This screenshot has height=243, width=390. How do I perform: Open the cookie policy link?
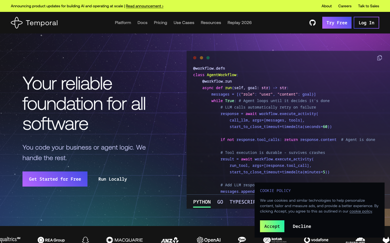pos(361,211)
